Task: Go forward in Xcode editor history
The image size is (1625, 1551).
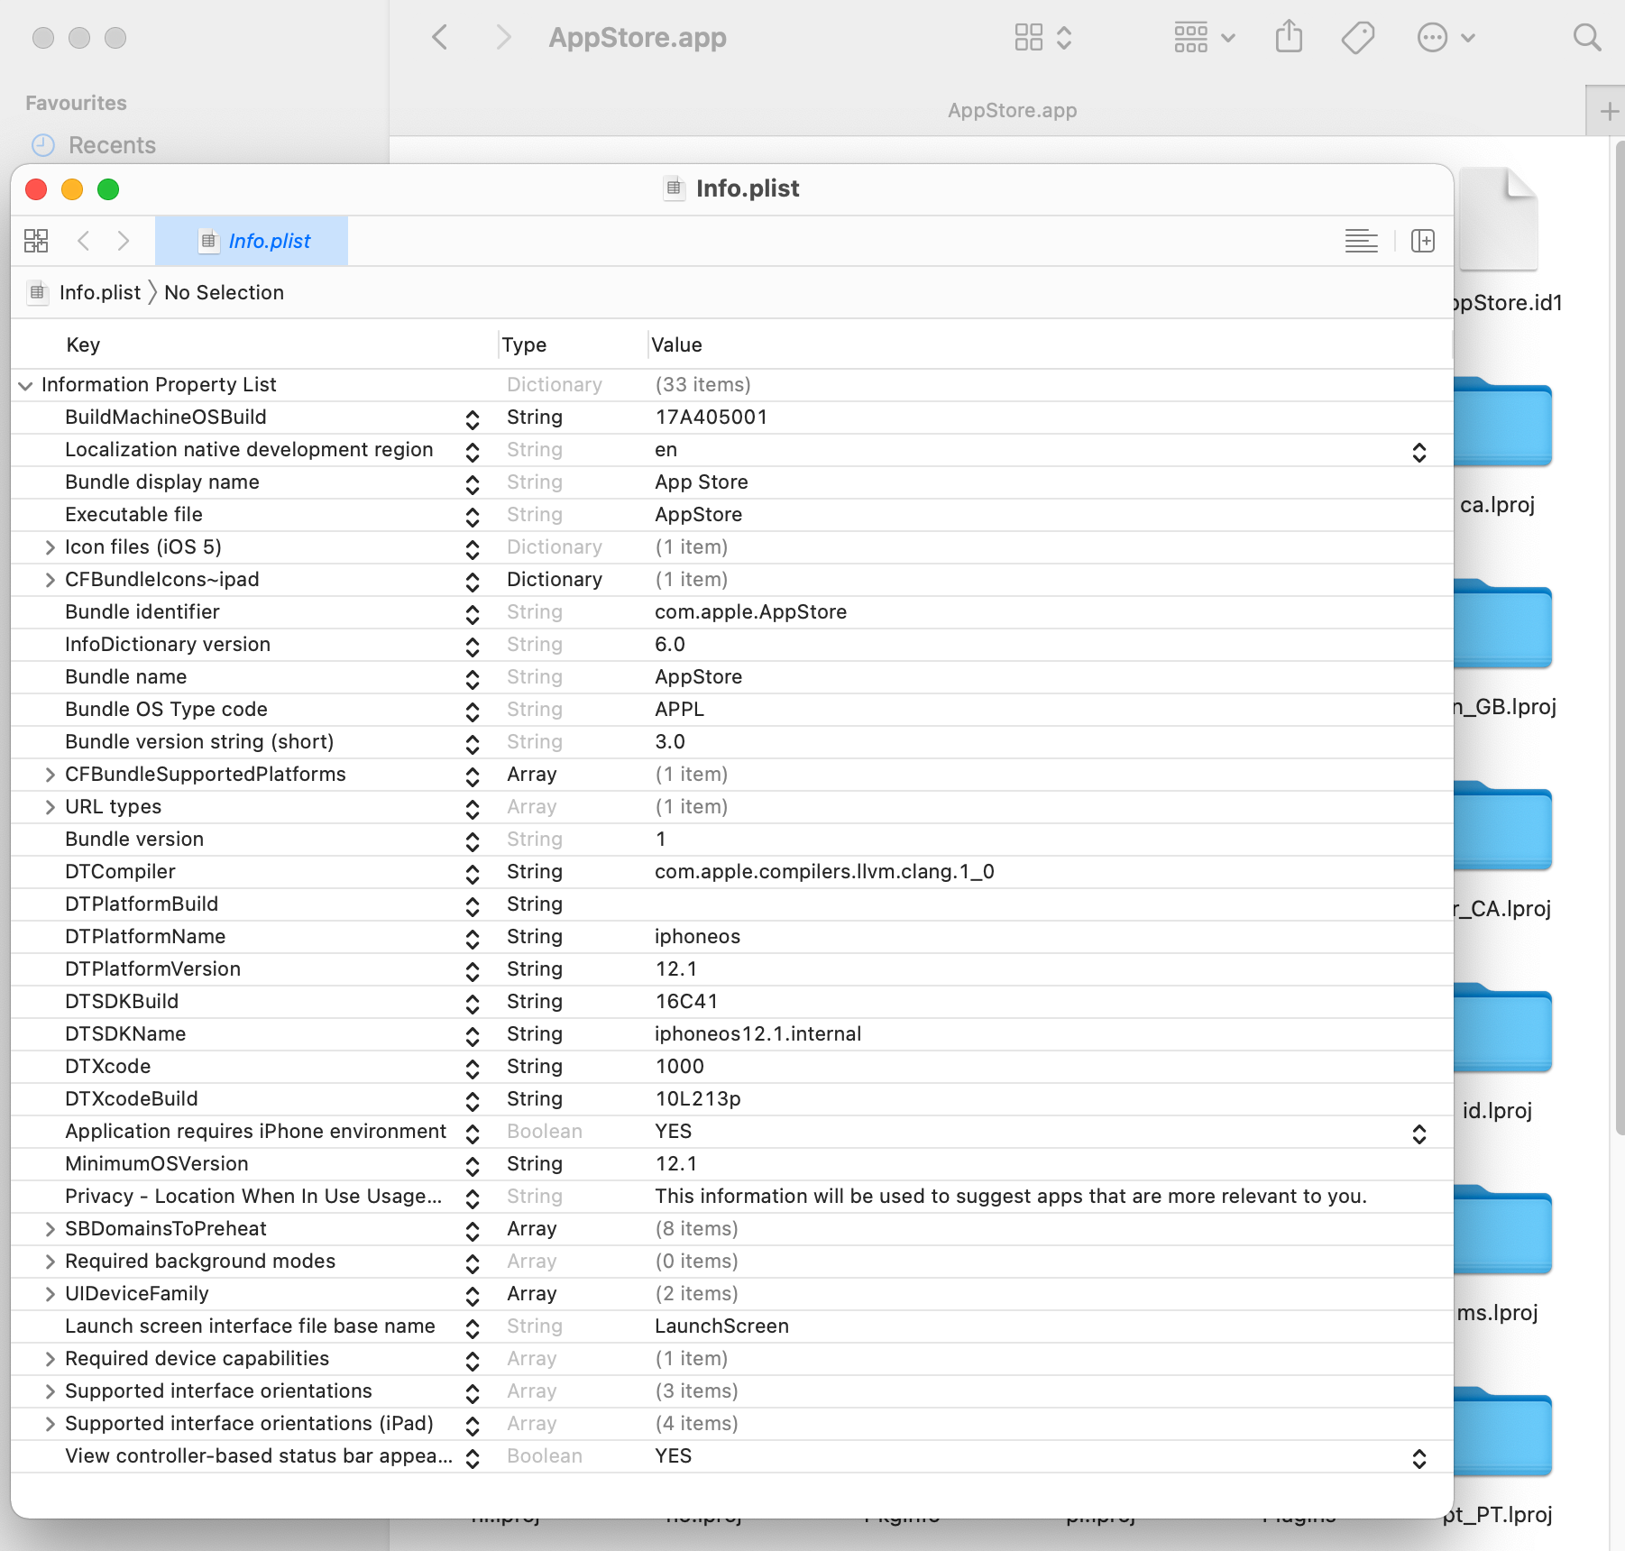Action: [124, 241]
